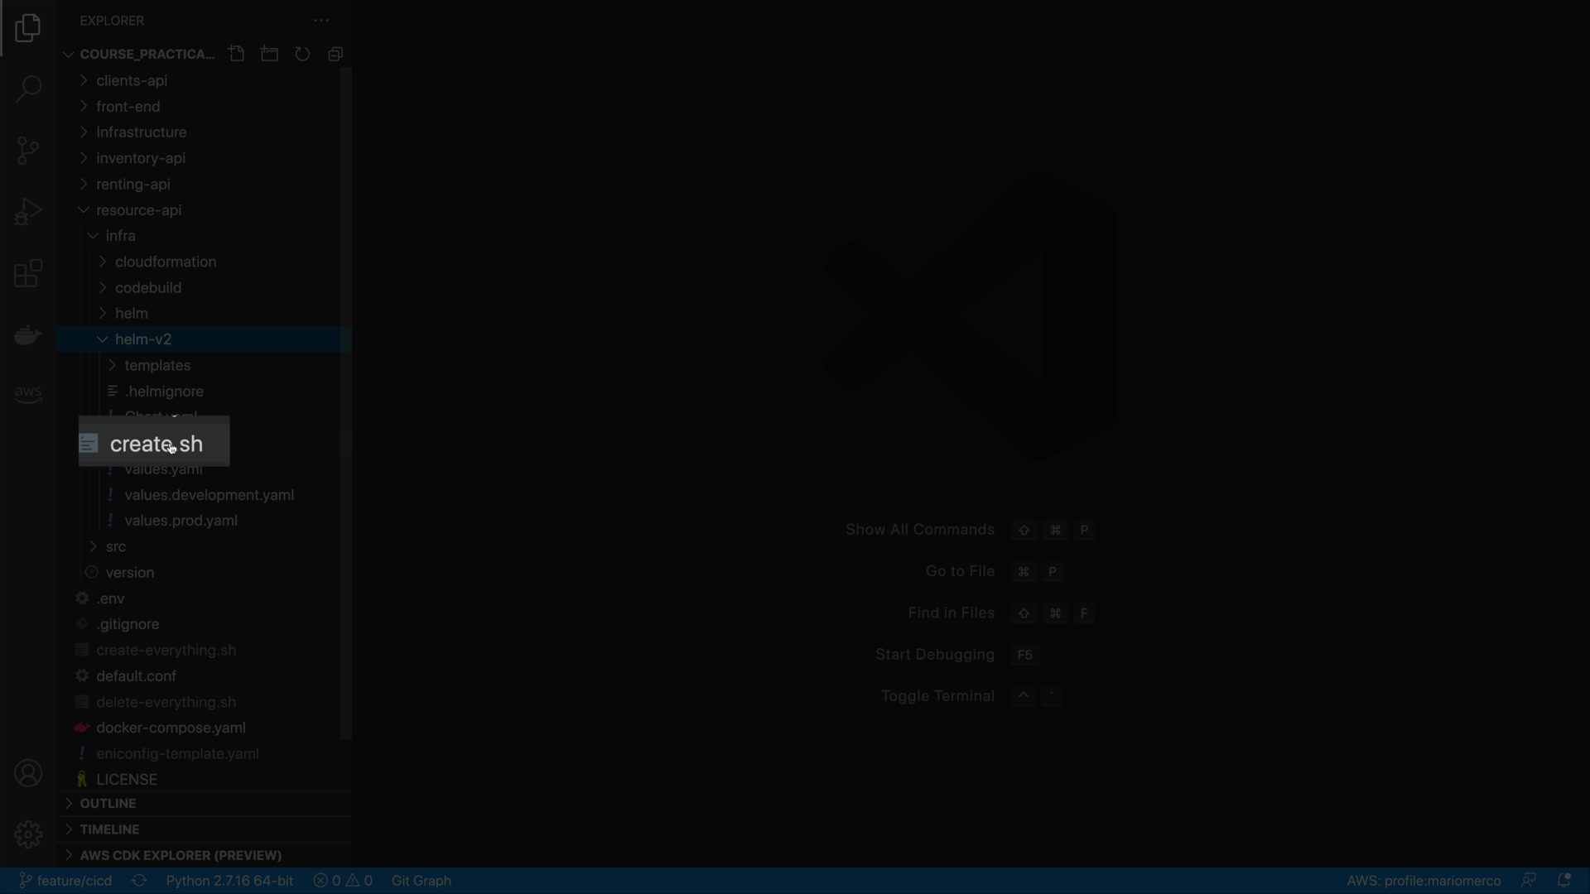Select Python 2.7.16 interpreter in status bar
The image size is (1590, 894).
[x=229, y=881]
